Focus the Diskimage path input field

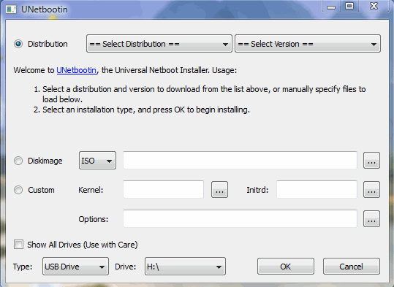(x=240, y=161)
